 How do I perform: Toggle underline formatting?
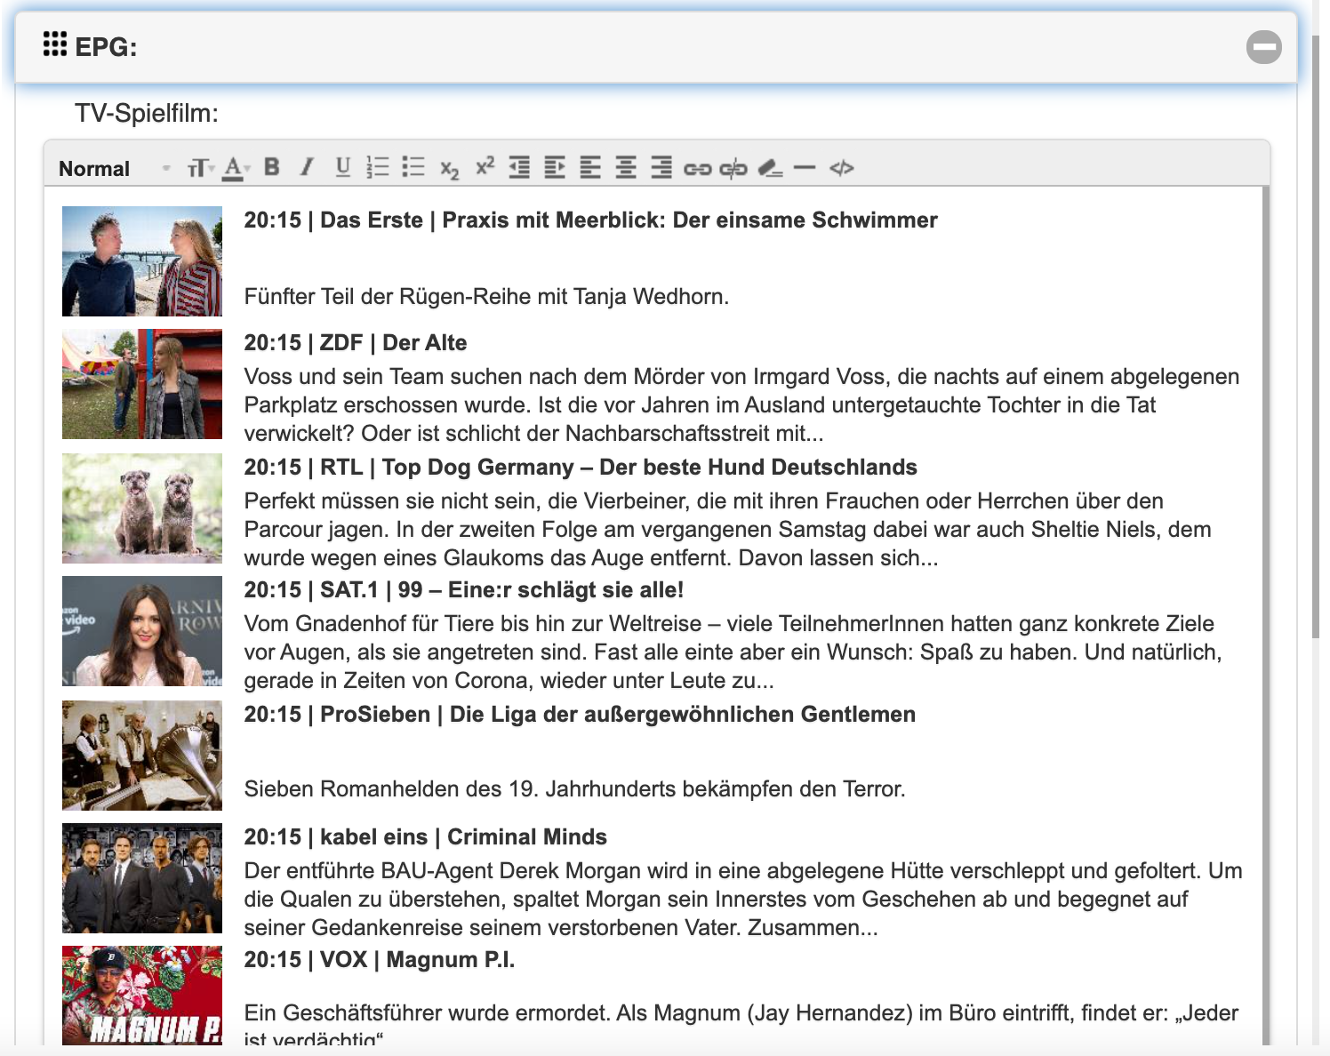click(x=342, y=167)
